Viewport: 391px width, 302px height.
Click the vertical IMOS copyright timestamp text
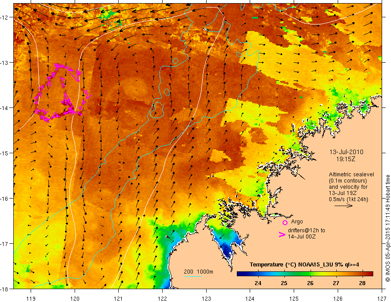click(387, 228)
